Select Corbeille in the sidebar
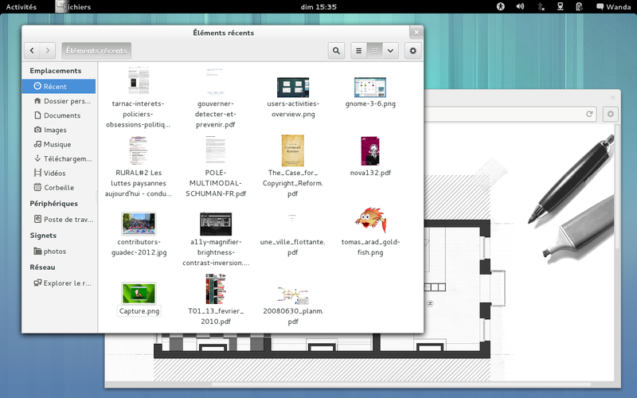 [x=58, y=188]
